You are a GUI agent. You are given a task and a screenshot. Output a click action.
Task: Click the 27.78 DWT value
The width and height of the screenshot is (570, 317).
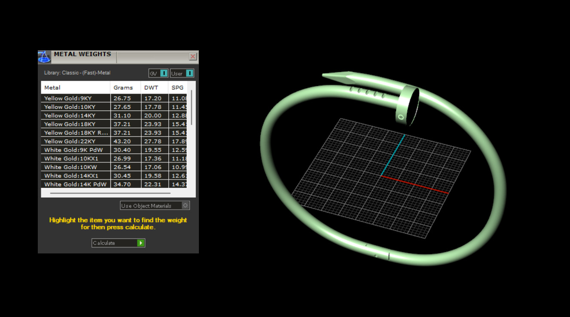point(153,141)
